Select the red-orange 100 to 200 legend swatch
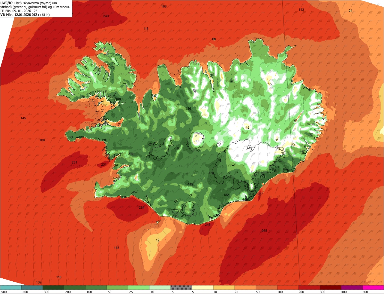 [287, 287]
